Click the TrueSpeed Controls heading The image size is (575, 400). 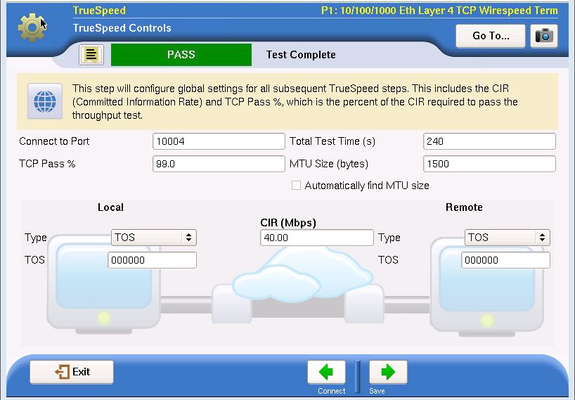click(122, 28)
